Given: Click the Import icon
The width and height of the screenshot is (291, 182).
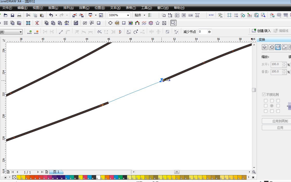Looking at the screenshot, I should (x=75, y=15).
